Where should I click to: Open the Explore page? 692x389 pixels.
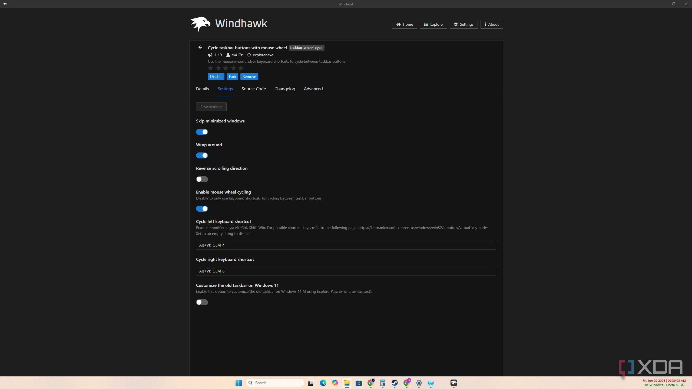coord(433,24)
